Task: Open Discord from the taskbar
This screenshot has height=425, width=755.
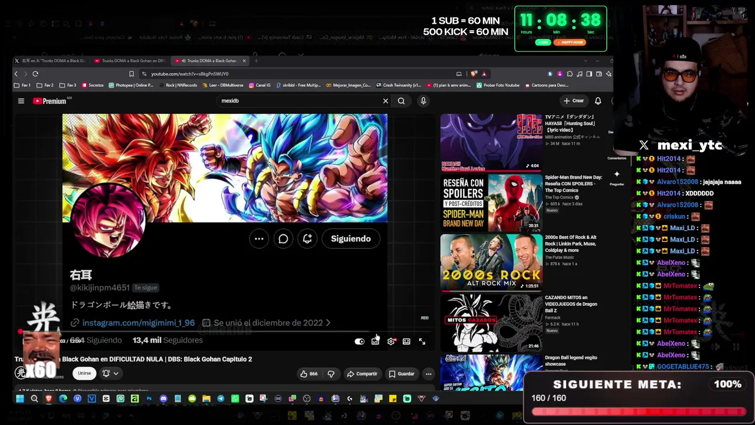Action: click(x=163, y=399)
